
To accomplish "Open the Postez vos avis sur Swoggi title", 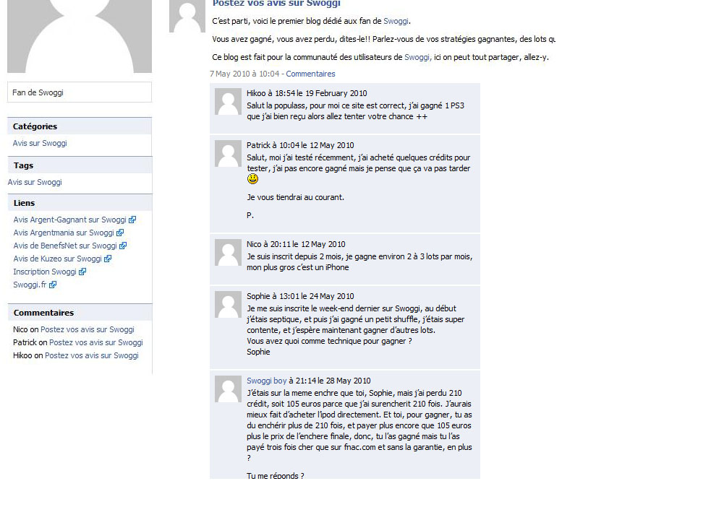I will coord(276,4).
